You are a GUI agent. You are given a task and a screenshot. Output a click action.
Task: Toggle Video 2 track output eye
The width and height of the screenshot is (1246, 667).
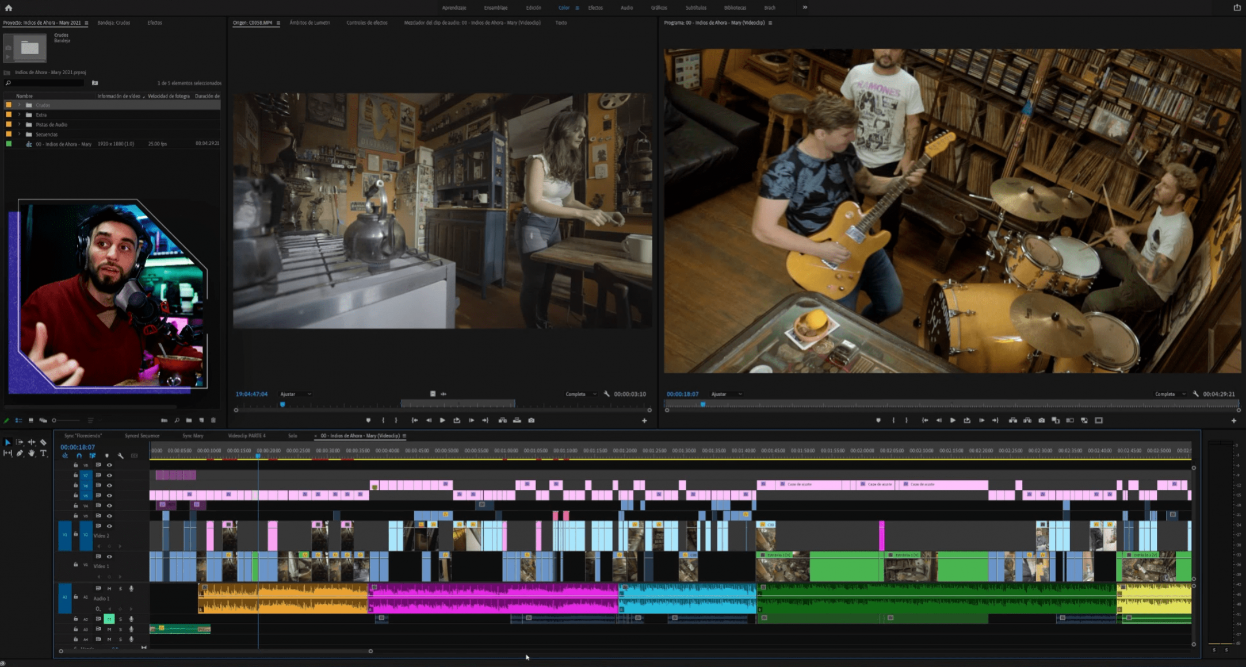pos(109,526)
